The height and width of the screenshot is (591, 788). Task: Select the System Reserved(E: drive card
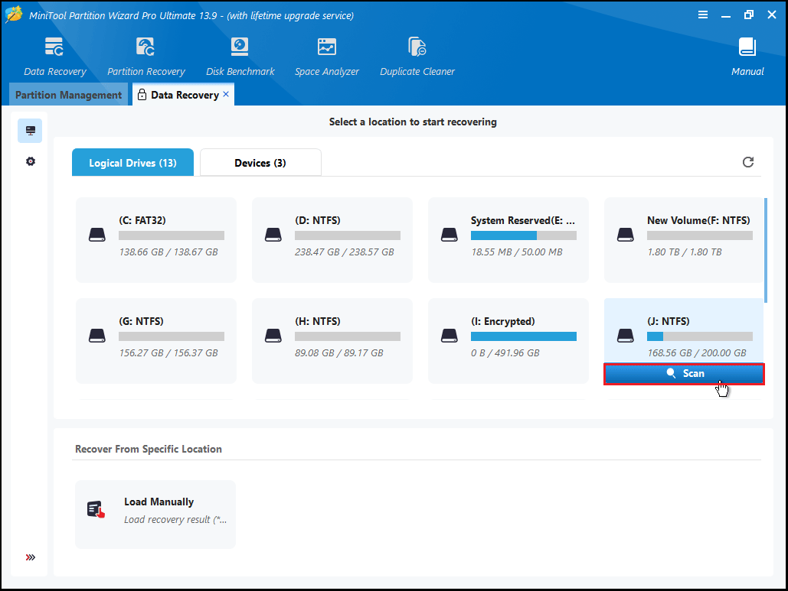(508, 240)
